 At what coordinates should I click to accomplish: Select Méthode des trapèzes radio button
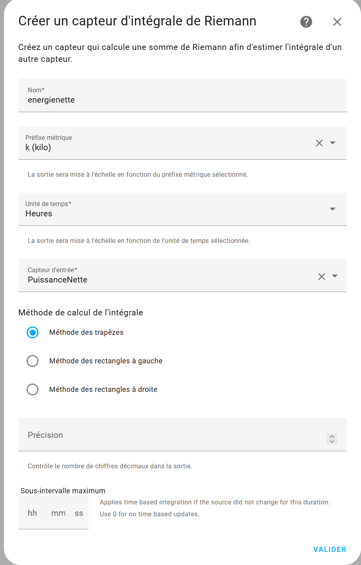click(x=33, y=332)
